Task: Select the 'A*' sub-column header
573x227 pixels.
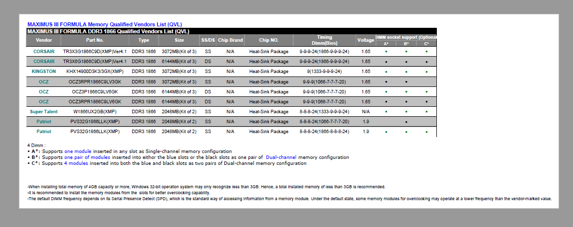Action: coord(386,43)
